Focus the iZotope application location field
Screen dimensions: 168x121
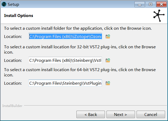tap(65, 37)
